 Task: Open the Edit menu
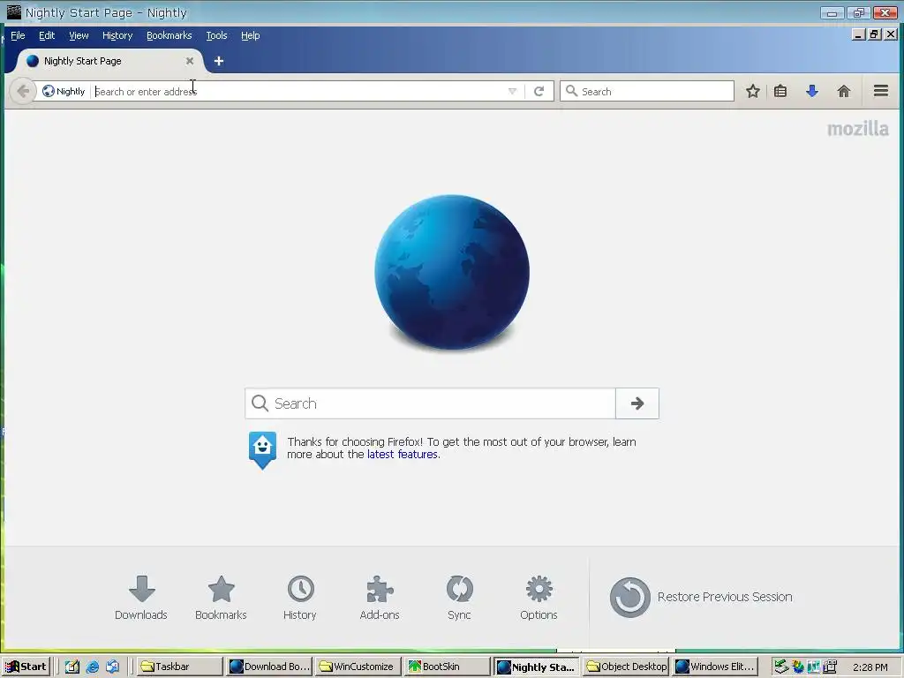pyautogui.click(x=47, y=35)
